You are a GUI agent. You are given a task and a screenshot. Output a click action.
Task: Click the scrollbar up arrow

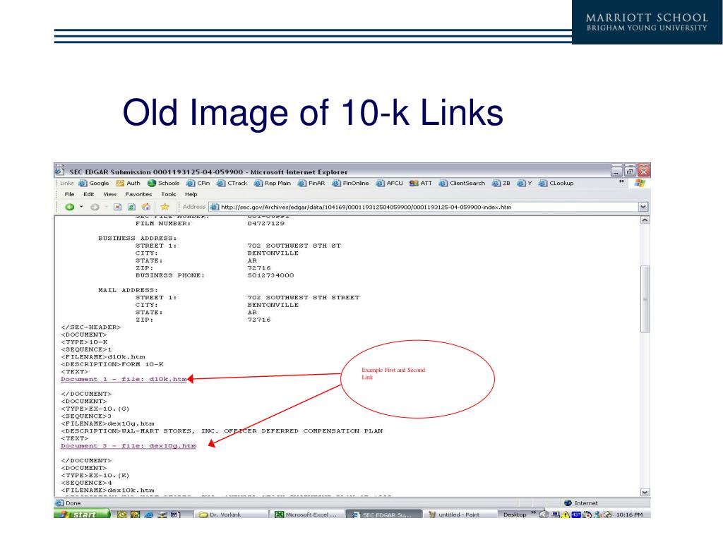tap(645, 220)
